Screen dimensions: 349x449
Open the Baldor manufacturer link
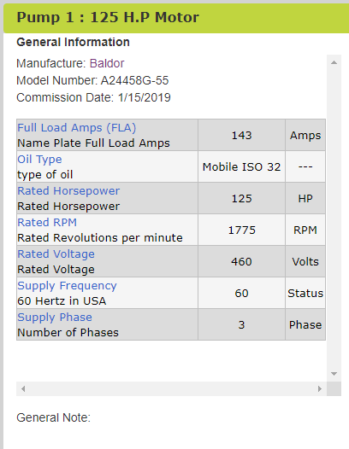coord(107,63)
